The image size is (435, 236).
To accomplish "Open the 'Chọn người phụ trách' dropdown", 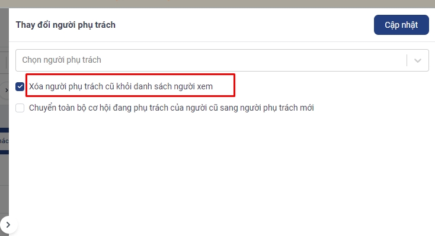I will click(222, 60).
